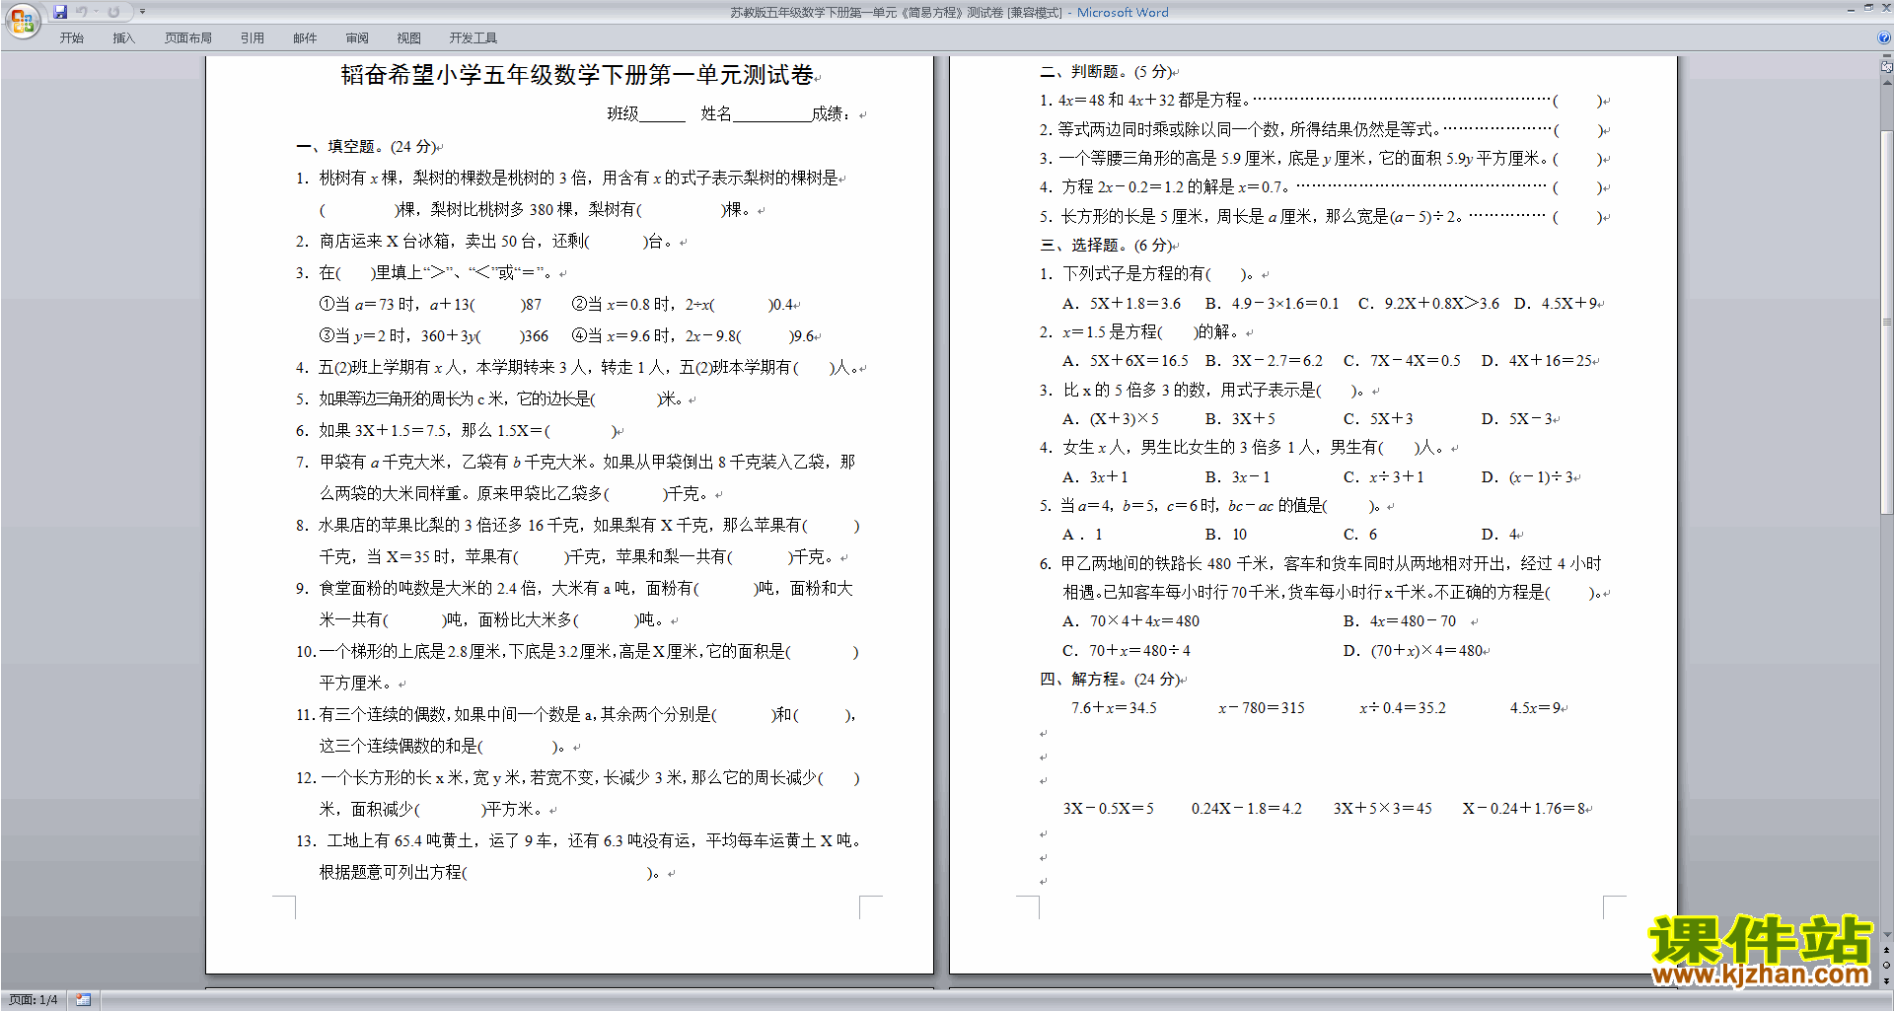1894x1011 pixels.
Task: Expand the undo history dropdown arrow
Action: click(97, 12)
